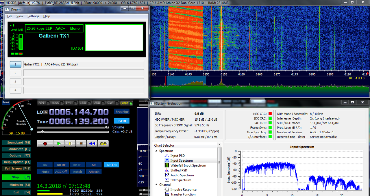
Task: Select LSB demodulation mode
Action: (85, 103)
